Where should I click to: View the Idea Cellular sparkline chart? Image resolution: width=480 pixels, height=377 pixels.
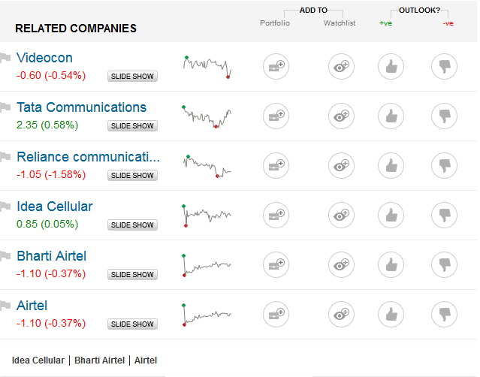coord(207,215)
